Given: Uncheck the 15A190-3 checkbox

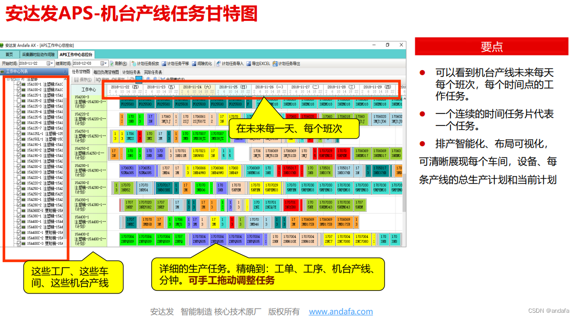Looking at the screenshot, I should coord(19,155).
